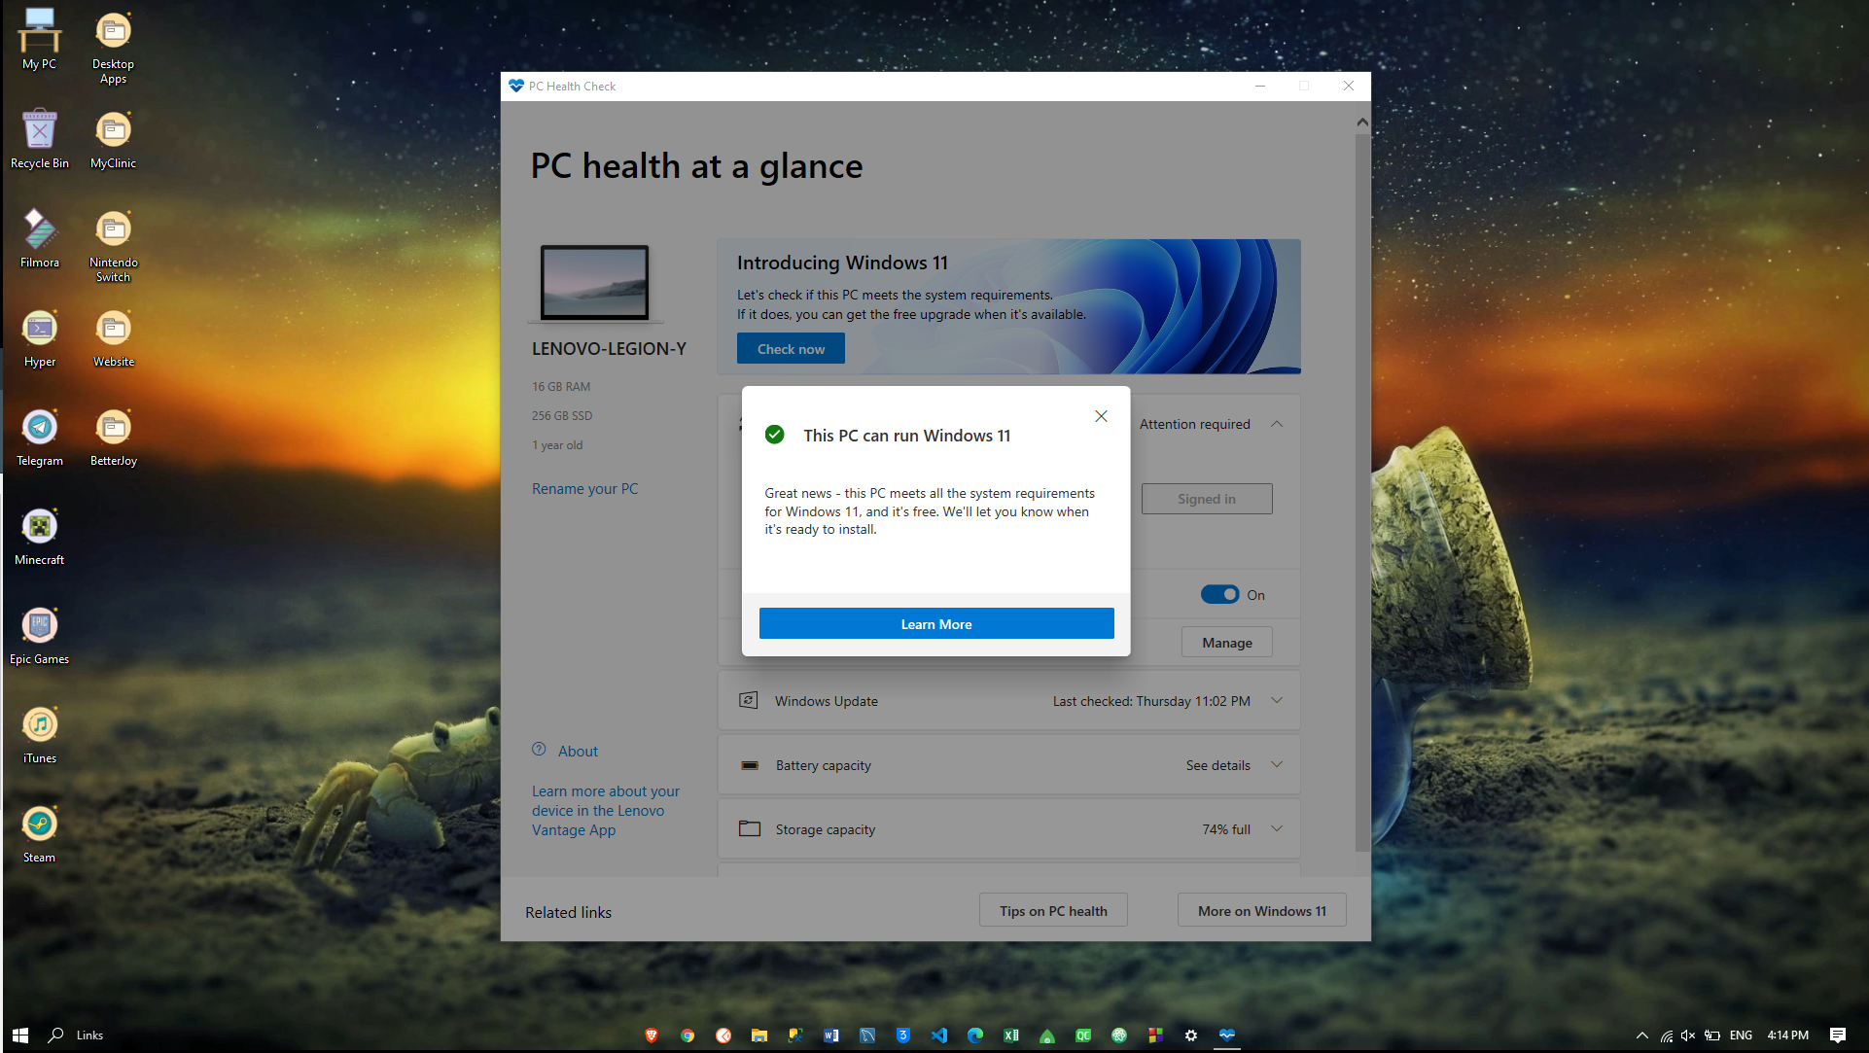The height and width of the screenshot is (1053, 1869).
Task: Open the taskbar notification center
Action: (1837, 1035)
